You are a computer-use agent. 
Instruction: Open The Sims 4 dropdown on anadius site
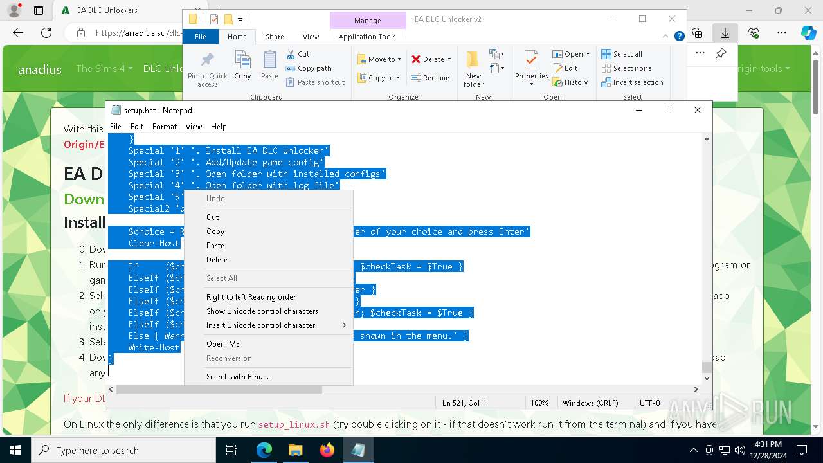(x=104, y=68)
